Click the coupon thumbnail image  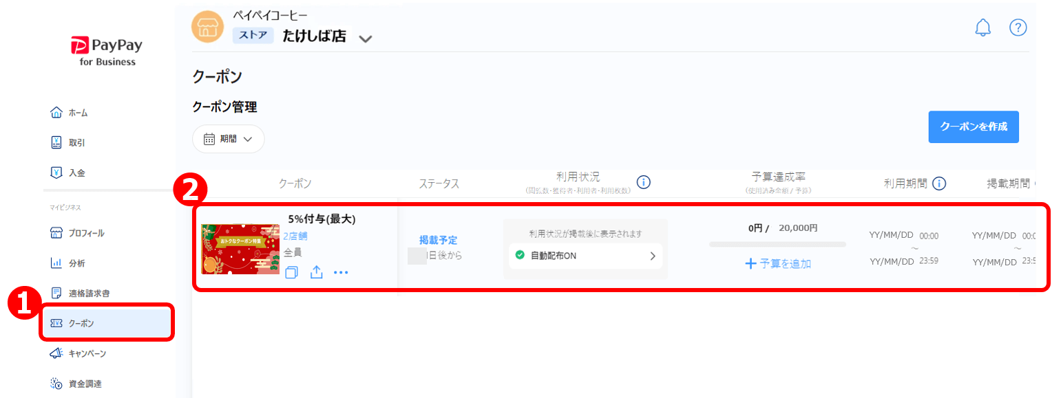[240, 249]
